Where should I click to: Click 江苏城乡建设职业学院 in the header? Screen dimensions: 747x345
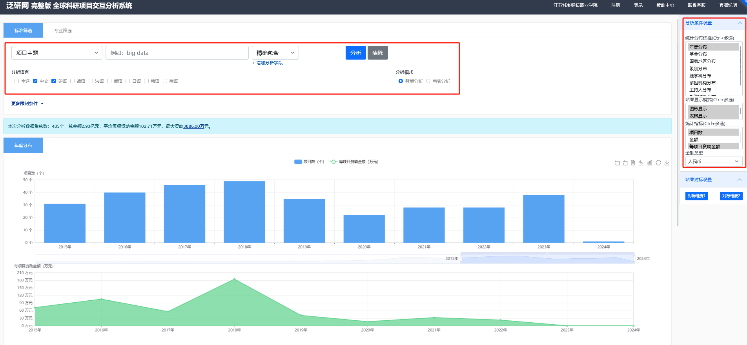[575, 5]
